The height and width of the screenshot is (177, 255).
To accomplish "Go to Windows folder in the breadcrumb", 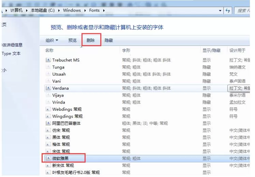I will [x=72, y=11].
